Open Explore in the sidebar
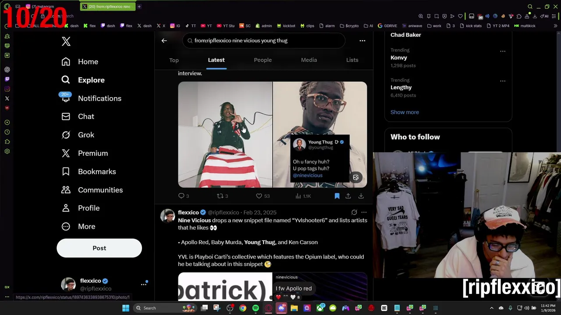The height and width of the screenshot is (315, 561). point(83,80)
